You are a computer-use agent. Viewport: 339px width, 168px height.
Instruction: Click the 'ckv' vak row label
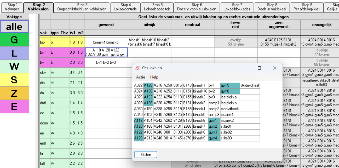(45, 72)
